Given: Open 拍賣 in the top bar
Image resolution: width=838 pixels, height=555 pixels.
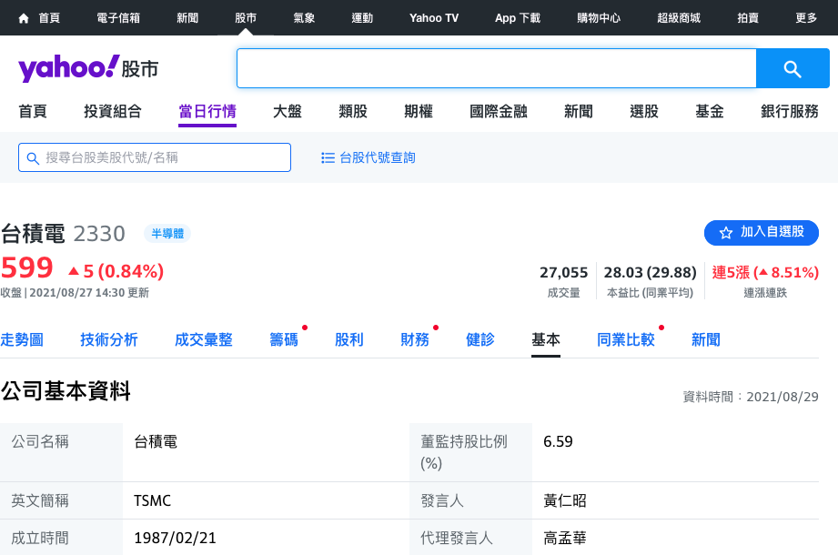Looking at the screenshot, I should [748, 18].
